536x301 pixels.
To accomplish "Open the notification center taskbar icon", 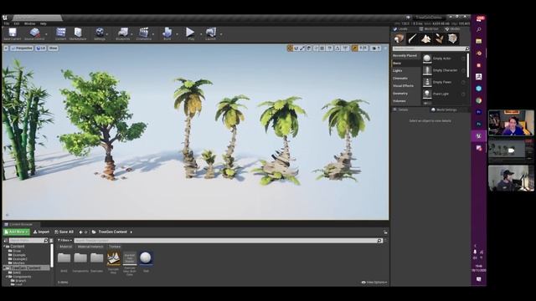I will (x=479, y=279).
